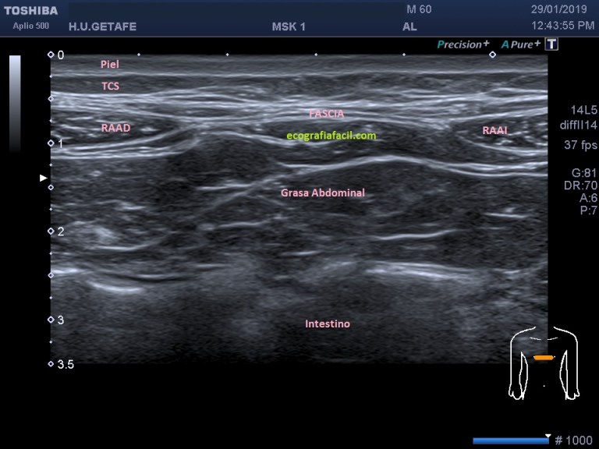Click the DR:70 dynamic range value

tap(580, 186)
